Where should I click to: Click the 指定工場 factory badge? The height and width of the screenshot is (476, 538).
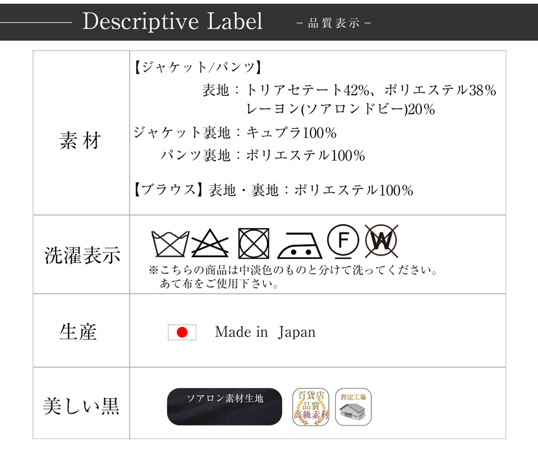pyautogui.click(x=353, y=407)
